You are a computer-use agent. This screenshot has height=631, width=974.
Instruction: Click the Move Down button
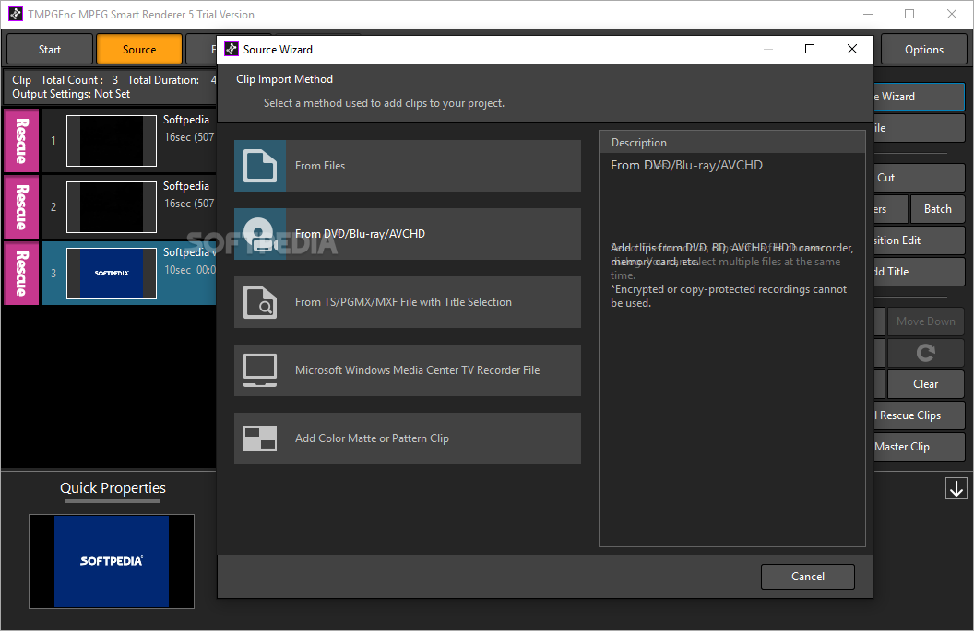[x=925, y=321]
